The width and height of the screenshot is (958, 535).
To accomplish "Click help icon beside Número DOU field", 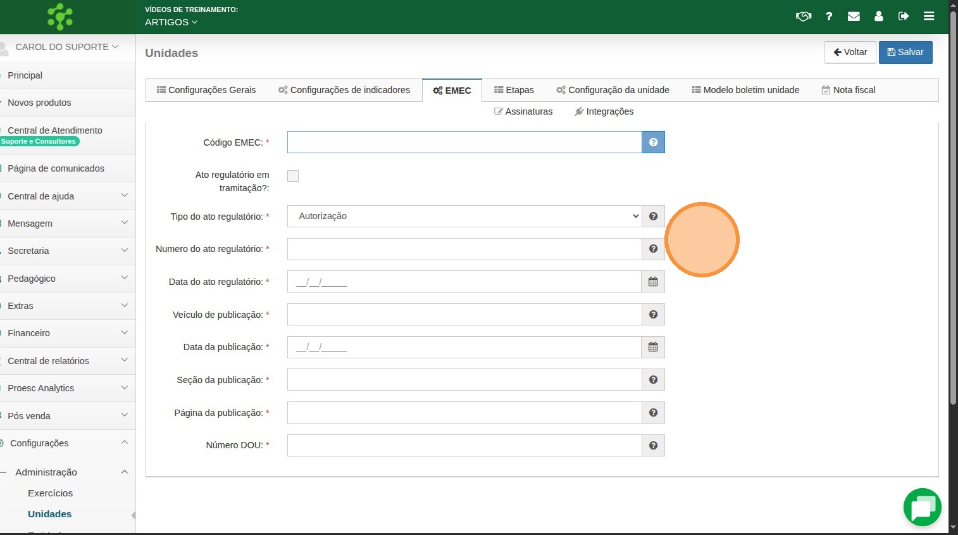I will (x=653, y=446).
